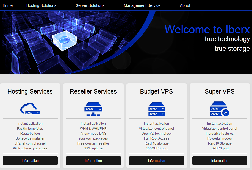This screenshot has width=252, height=170.
Task: Click the networked server icon under Reseller Services
Action: click(93, 109)
